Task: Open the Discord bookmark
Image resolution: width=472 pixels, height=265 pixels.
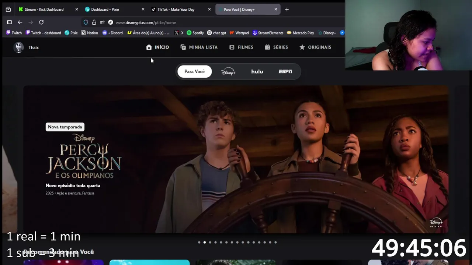Action: [x=112, y=33]
